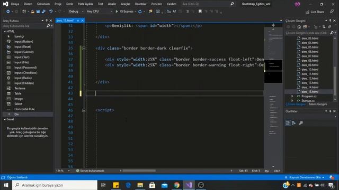Open the Dosya menu
The image size is (339, 190).
click(15, 4)
